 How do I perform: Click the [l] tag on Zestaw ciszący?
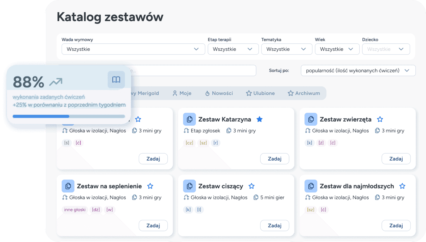pos(199,210)
